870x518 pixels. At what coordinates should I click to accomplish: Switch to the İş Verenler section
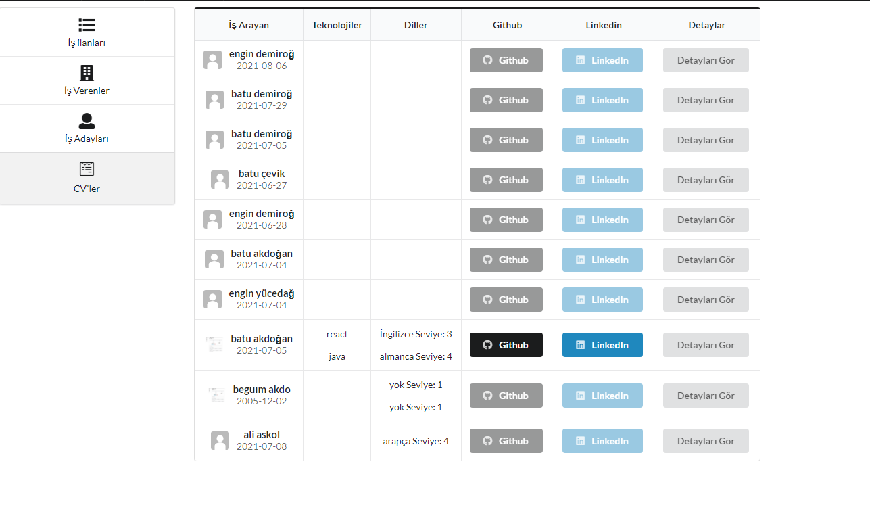point(86,80)
